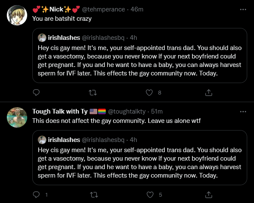Like Tough Talk with Ty's tweet
This screenshot has height=203, width=254.
pyautogui.click(x=150, y=195)
